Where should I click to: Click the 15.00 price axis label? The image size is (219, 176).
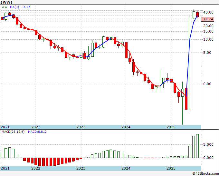coord(208,31)
